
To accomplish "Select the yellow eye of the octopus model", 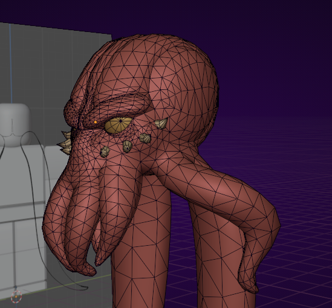I will (118, 126).
